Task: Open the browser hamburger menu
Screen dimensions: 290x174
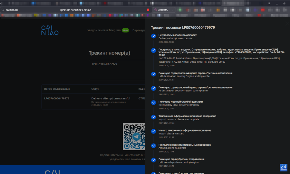Action: pyautogui.click(x=269, y=3)
